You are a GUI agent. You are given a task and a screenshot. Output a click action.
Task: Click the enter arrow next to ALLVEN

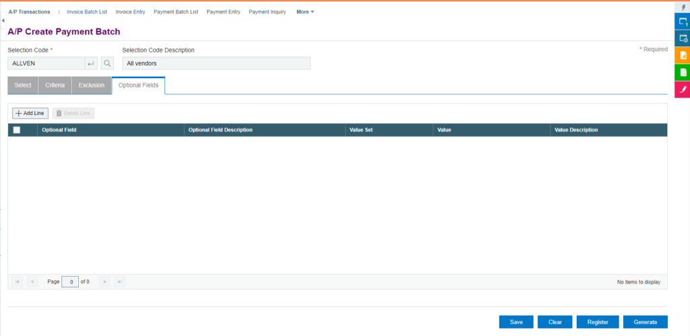pyautogui.click(x=91, y=63)
